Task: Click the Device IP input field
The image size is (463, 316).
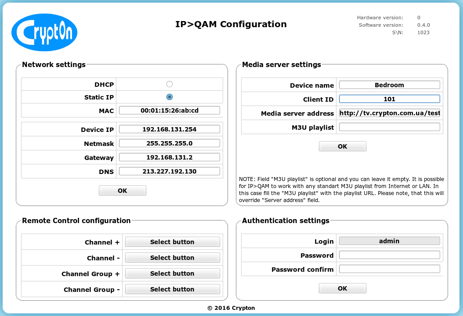Action: [x=169, y=129]
